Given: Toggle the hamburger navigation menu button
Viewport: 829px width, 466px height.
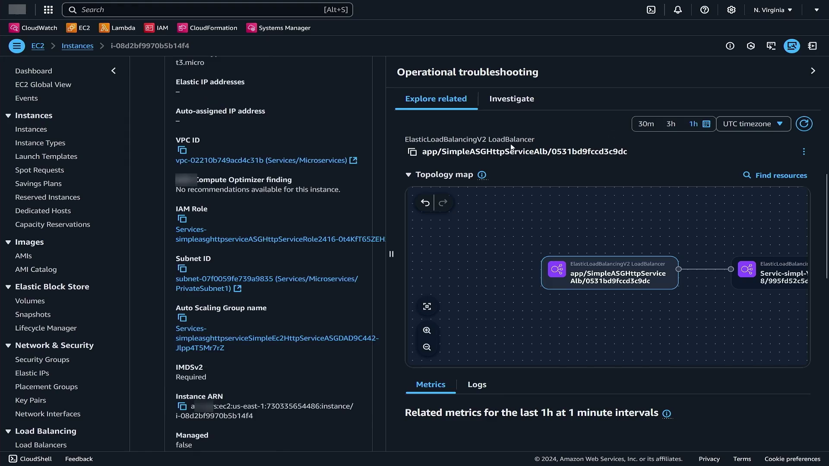Looking at the screenshot, I should tap(17, 46).
